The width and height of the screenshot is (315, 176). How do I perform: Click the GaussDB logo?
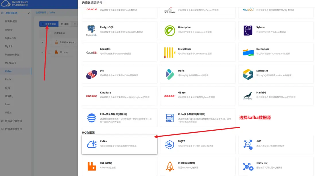click(92, 53)
